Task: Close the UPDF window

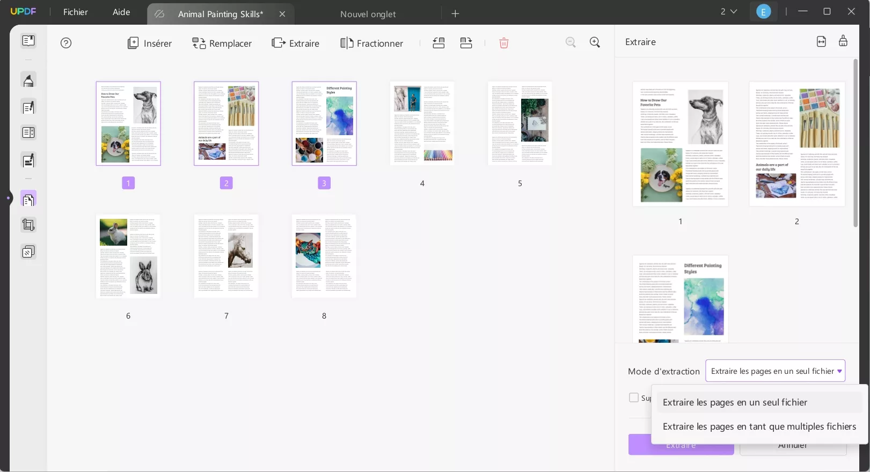Action: [851, 11]
